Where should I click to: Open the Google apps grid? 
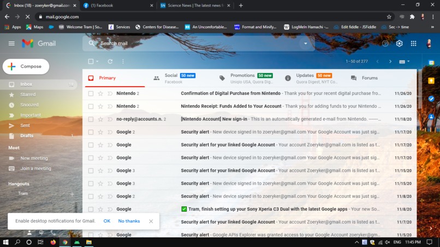(x=414, y=44)
